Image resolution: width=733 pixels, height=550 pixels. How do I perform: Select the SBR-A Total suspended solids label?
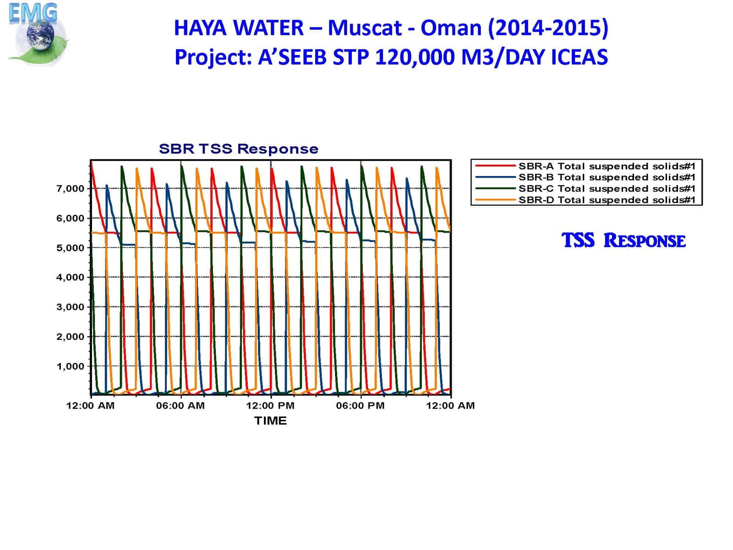[607, 166]
